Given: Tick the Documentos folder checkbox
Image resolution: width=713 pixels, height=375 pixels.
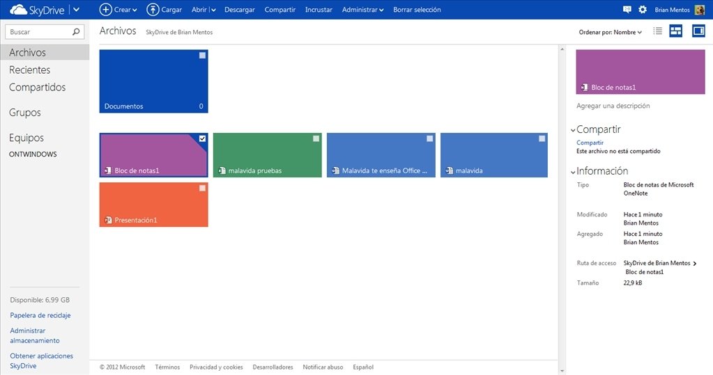Looking at the screenshot, I should (202, 56).
